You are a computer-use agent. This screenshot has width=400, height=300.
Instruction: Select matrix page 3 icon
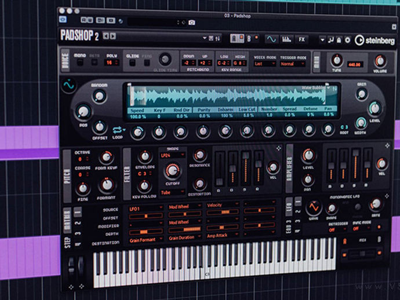tap(78, 233)
